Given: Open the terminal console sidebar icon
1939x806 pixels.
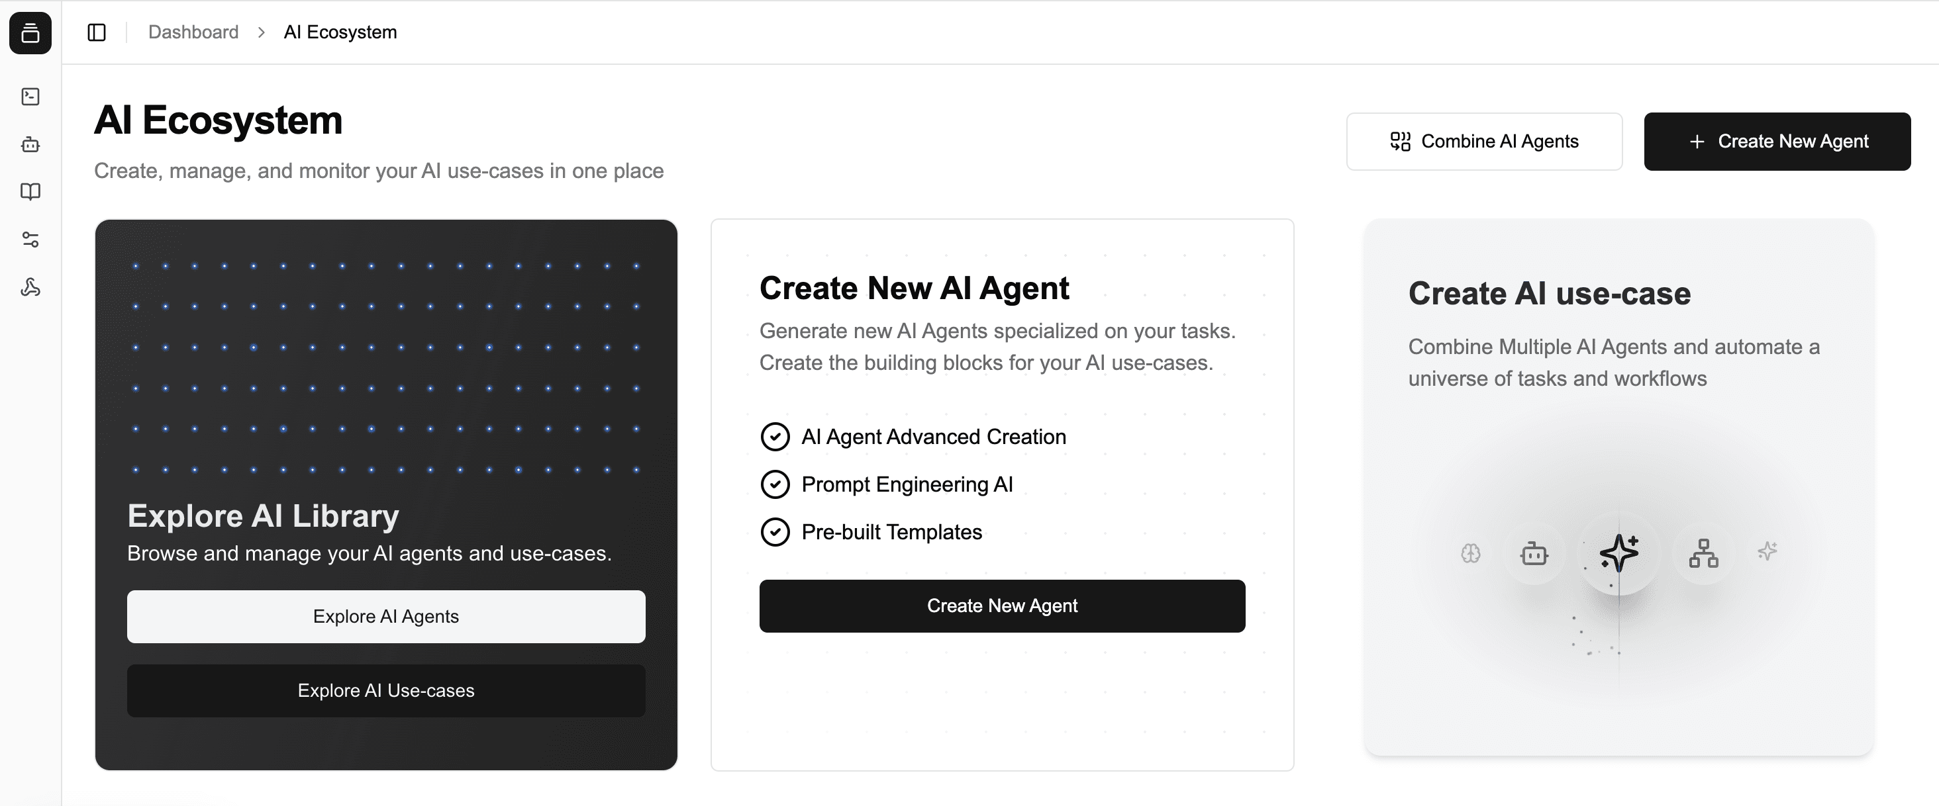Looking at the screenshot, I should tap(31, 96).
